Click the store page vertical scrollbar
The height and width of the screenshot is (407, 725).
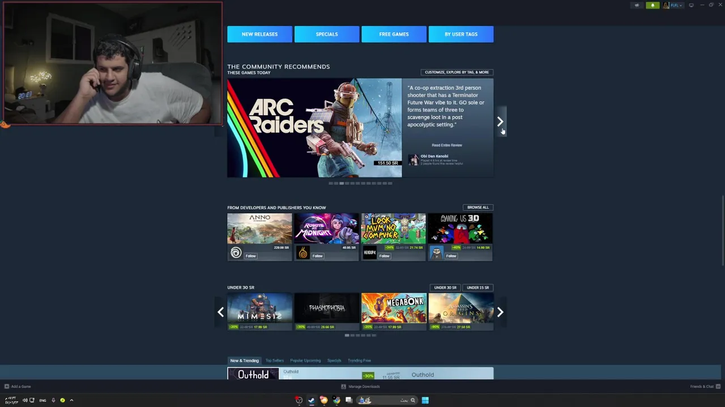click(723, 230)
